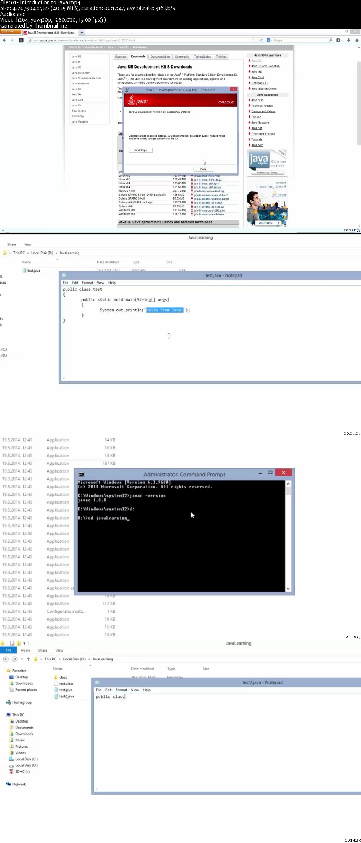Click the "187 KB" size value
Screen dimensions: 361x843
click(109, 463)
